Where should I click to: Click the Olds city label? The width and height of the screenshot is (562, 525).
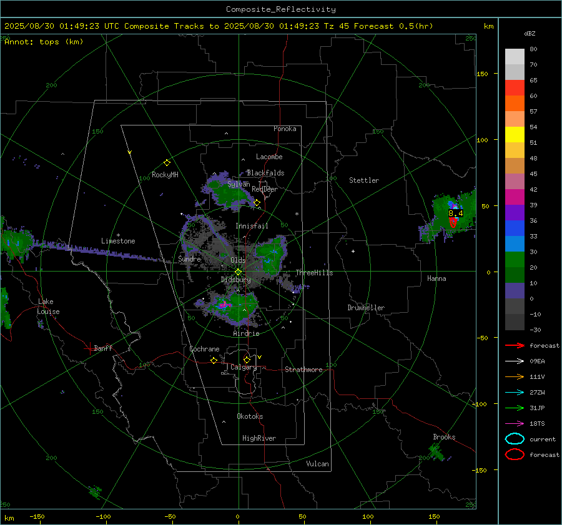(238, 260)
